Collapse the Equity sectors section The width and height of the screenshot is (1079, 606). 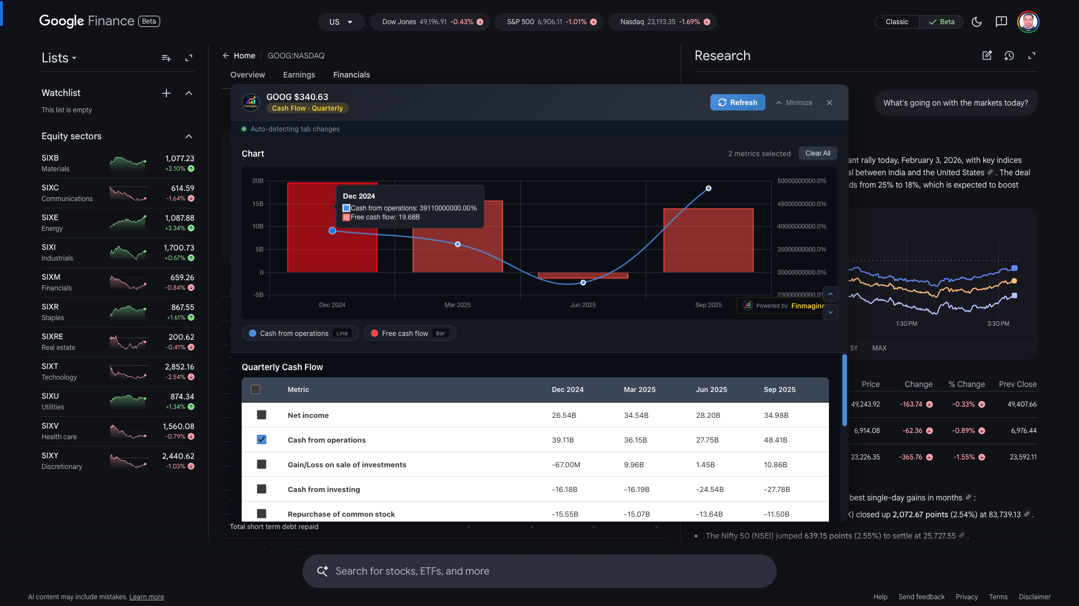point(189,136)
